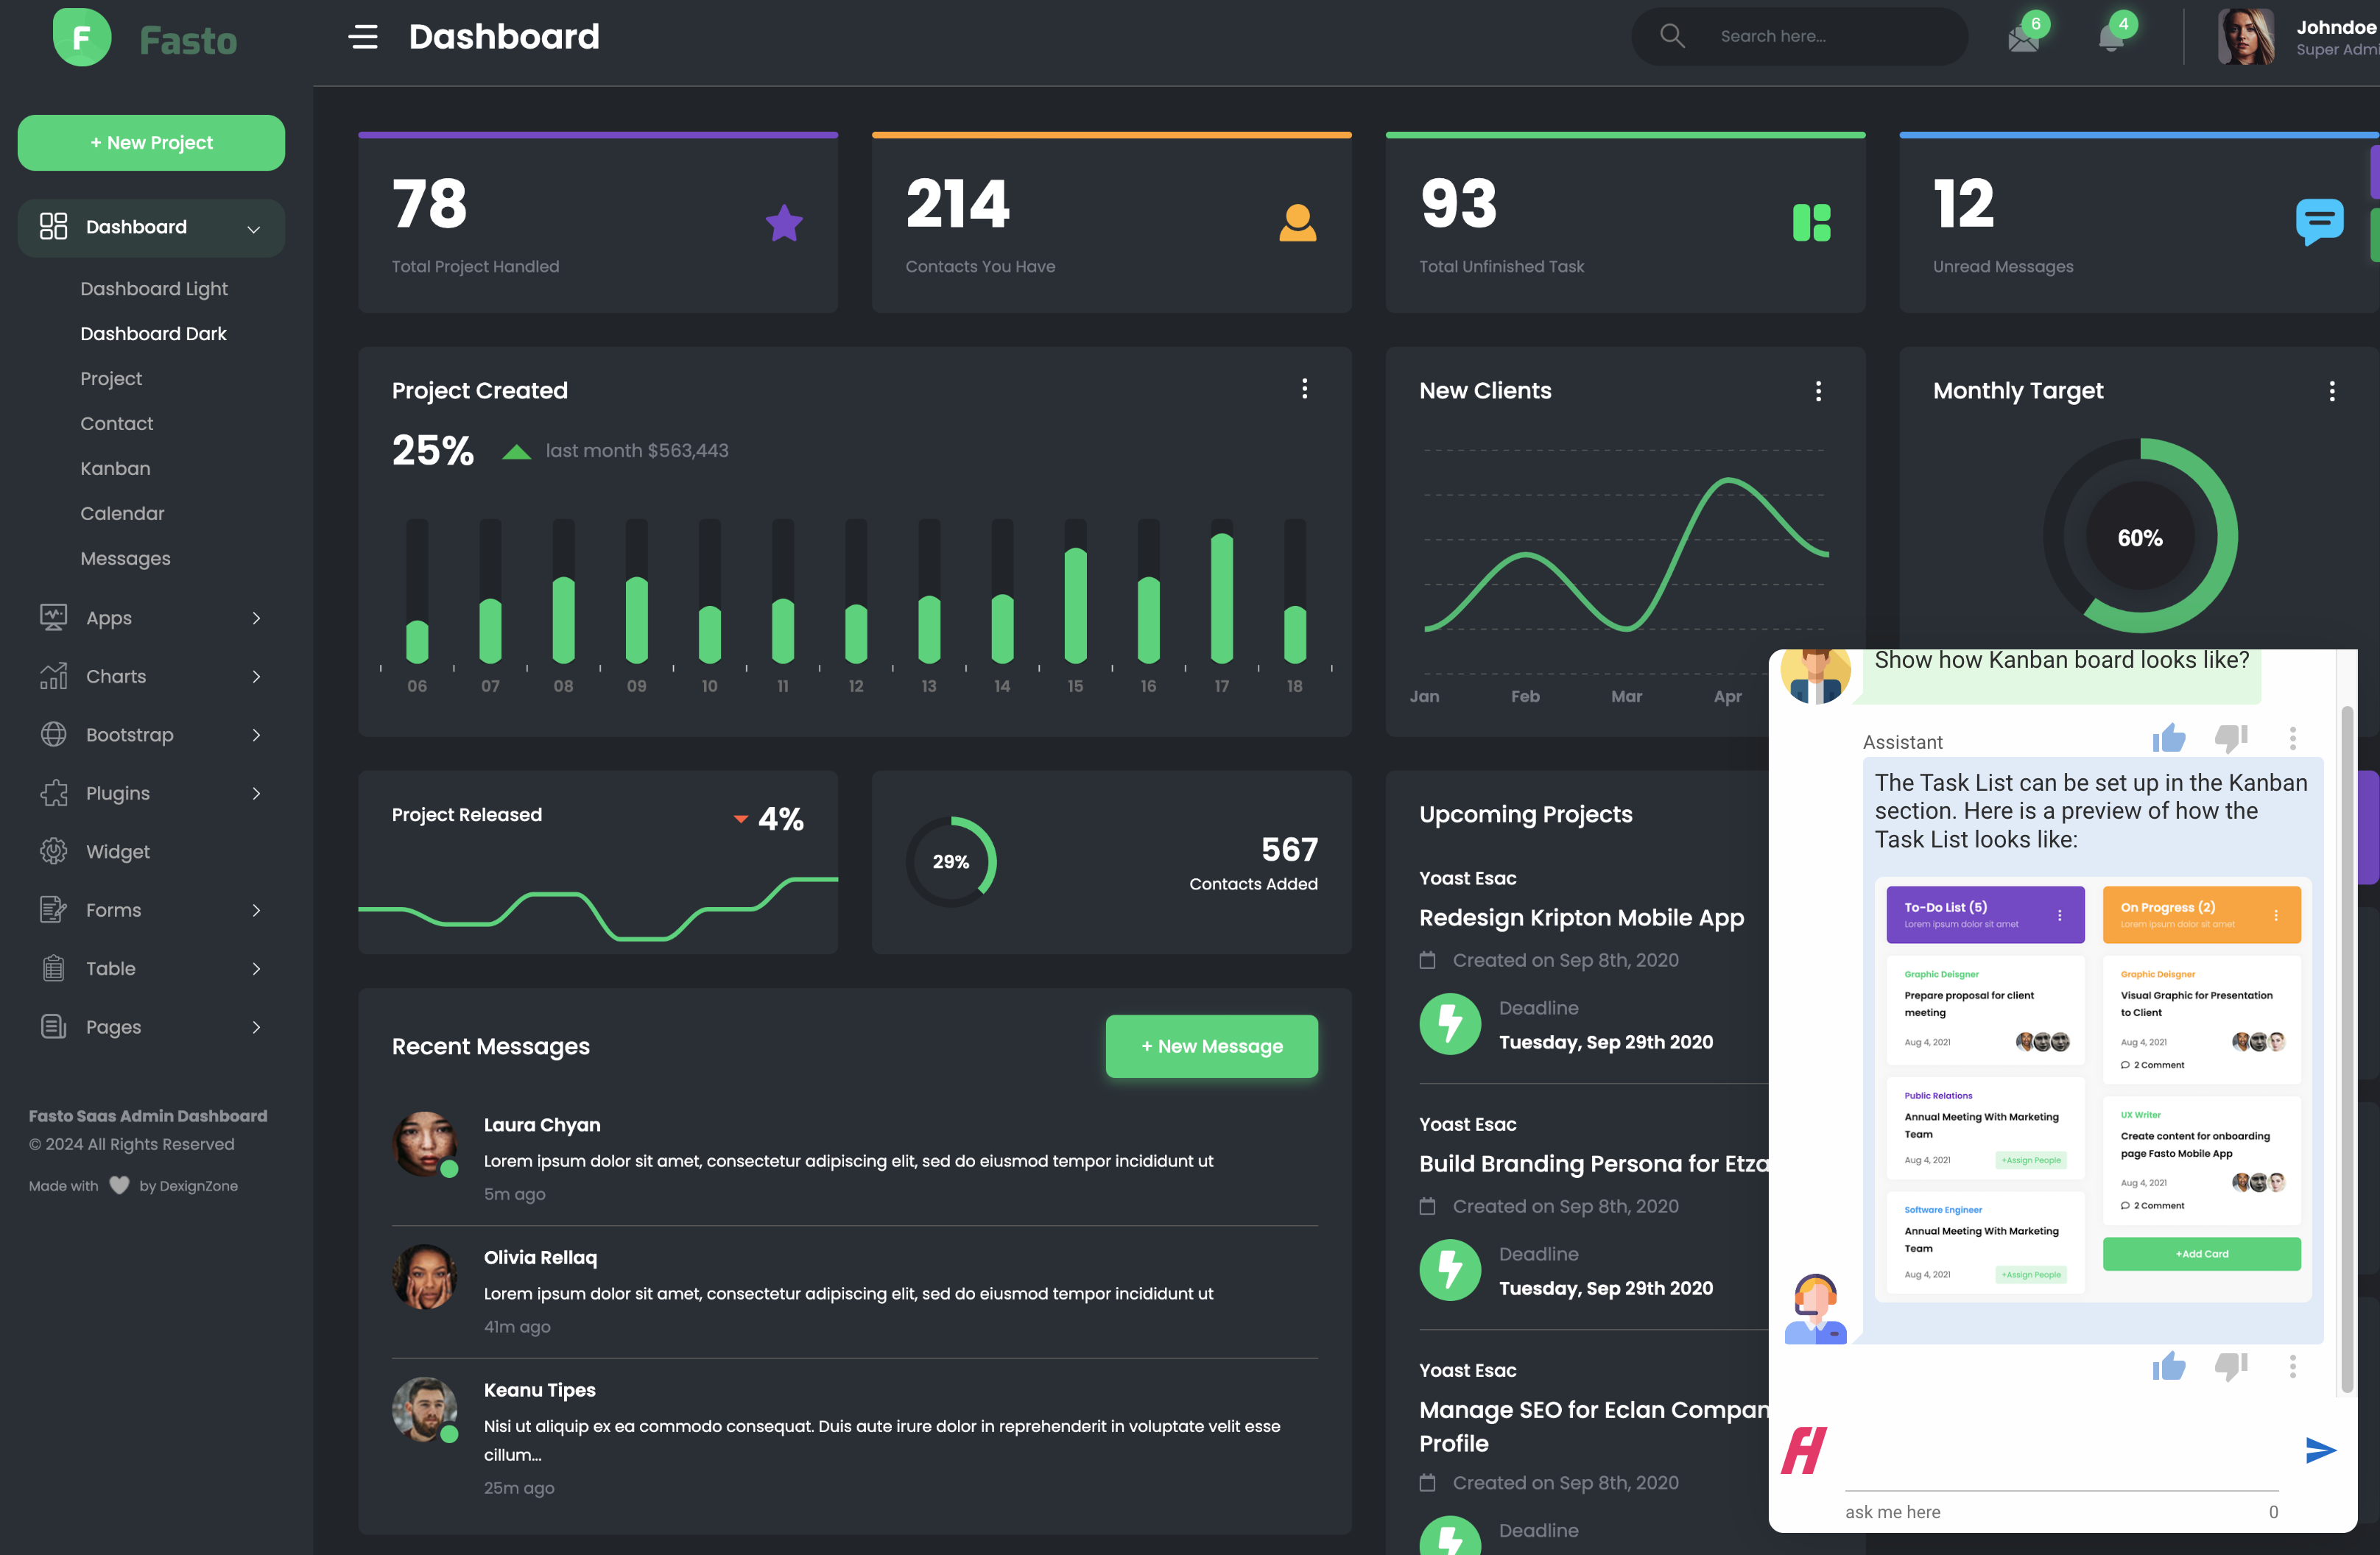Open more options beside Assistant label
Image resolution: width=2380 pixels, height=1555 pixels.
pos(2293,739)
